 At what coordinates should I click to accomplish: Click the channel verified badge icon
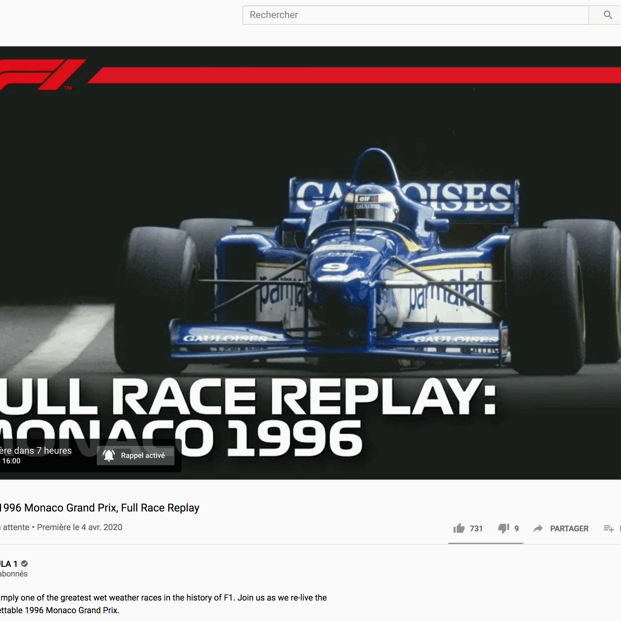click(24, 564)
